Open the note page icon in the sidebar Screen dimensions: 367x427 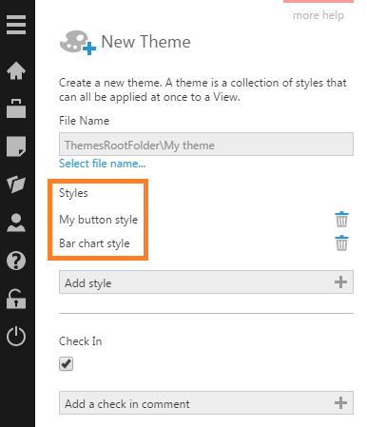pos(16,146)
